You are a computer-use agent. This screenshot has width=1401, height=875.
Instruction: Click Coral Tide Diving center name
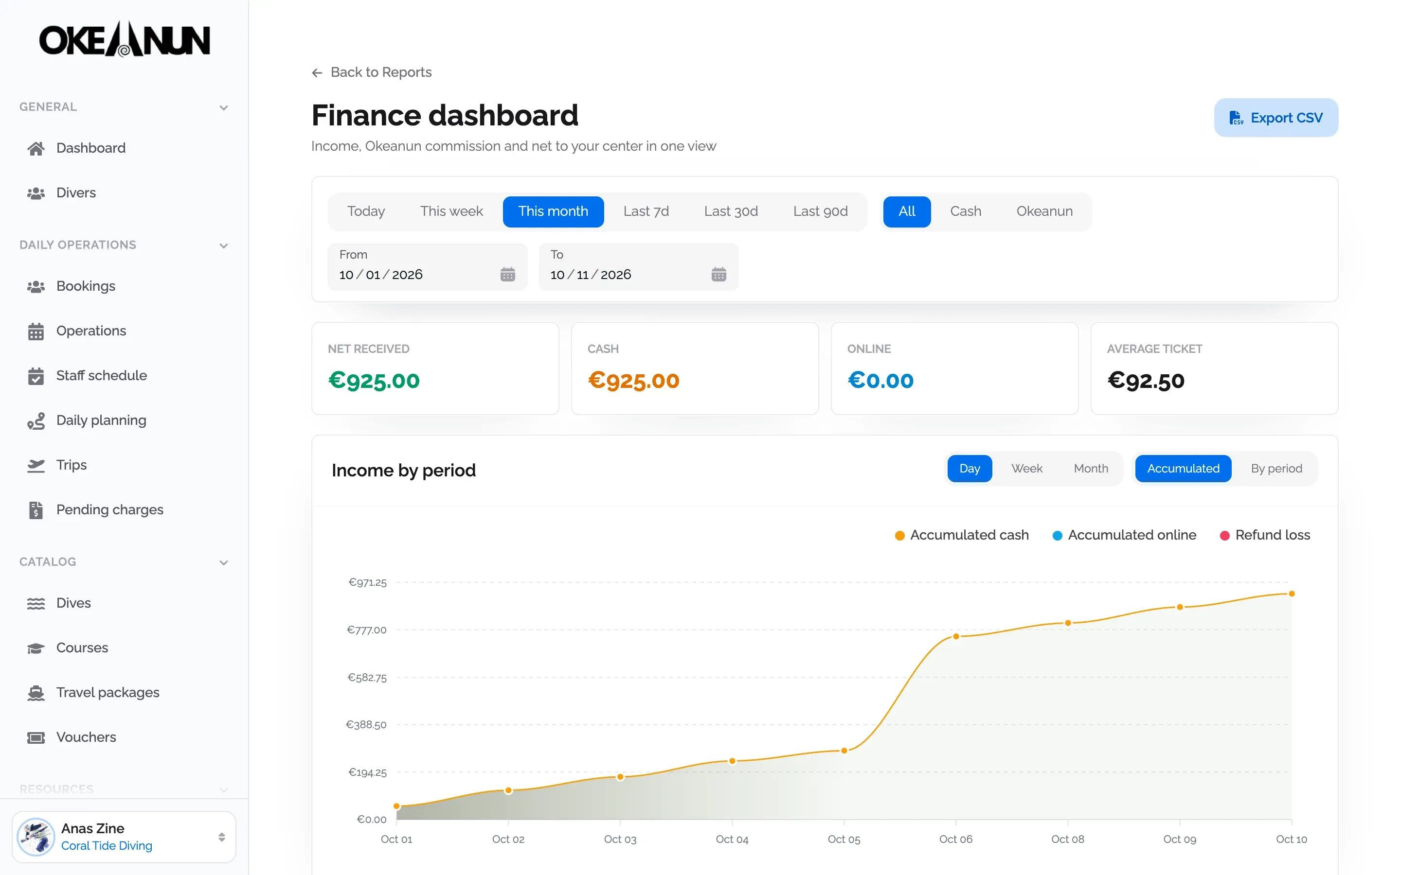coord(107,846)
